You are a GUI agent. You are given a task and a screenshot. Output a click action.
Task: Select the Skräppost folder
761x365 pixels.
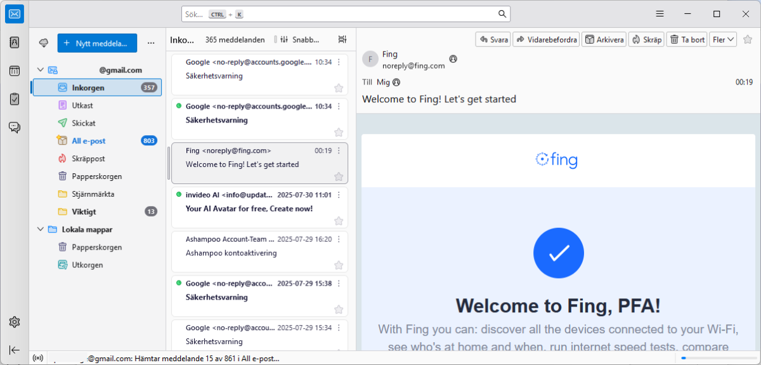click(x=88, y=159)
